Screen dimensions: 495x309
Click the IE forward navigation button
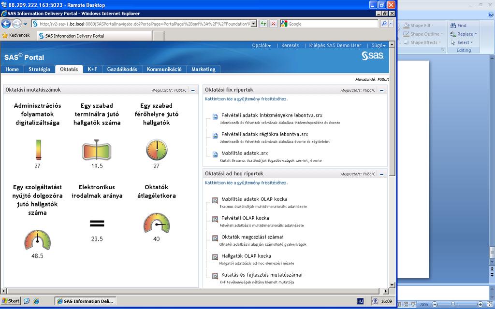[16, 24]
